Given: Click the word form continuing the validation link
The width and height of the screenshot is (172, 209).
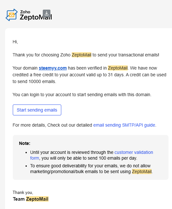Looking at the screenshot, I should coord(34,158).
